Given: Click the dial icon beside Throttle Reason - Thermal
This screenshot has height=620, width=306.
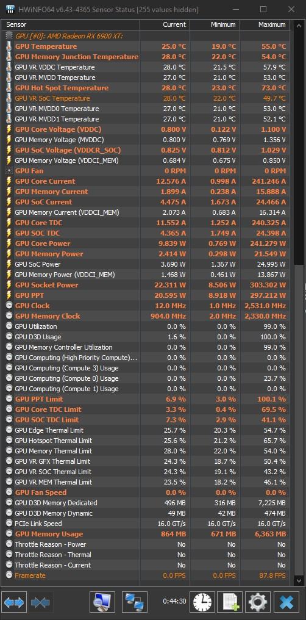Looking at the screenshot, I should point(9,555).
